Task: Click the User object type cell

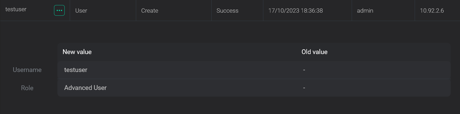Action: (81, 11)
